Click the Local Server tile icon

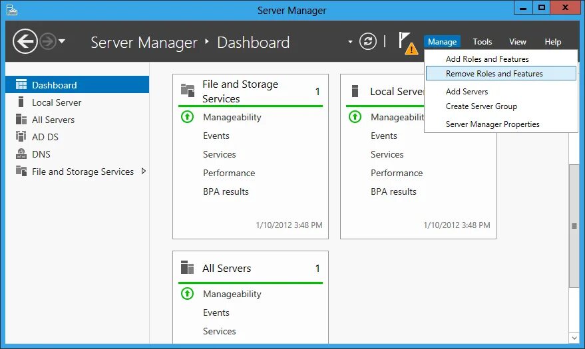point(355,91)
